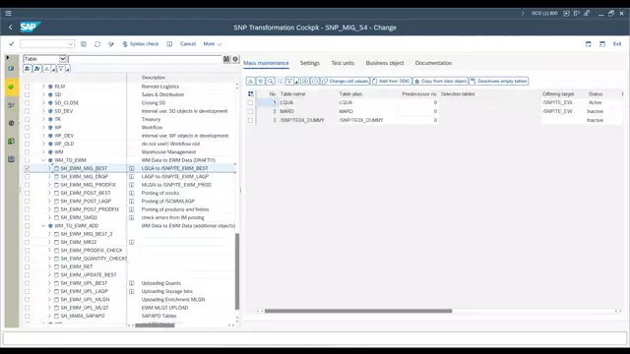Click the Cancel button
Viewport: 630px width, 354px height.
point(188,43)
